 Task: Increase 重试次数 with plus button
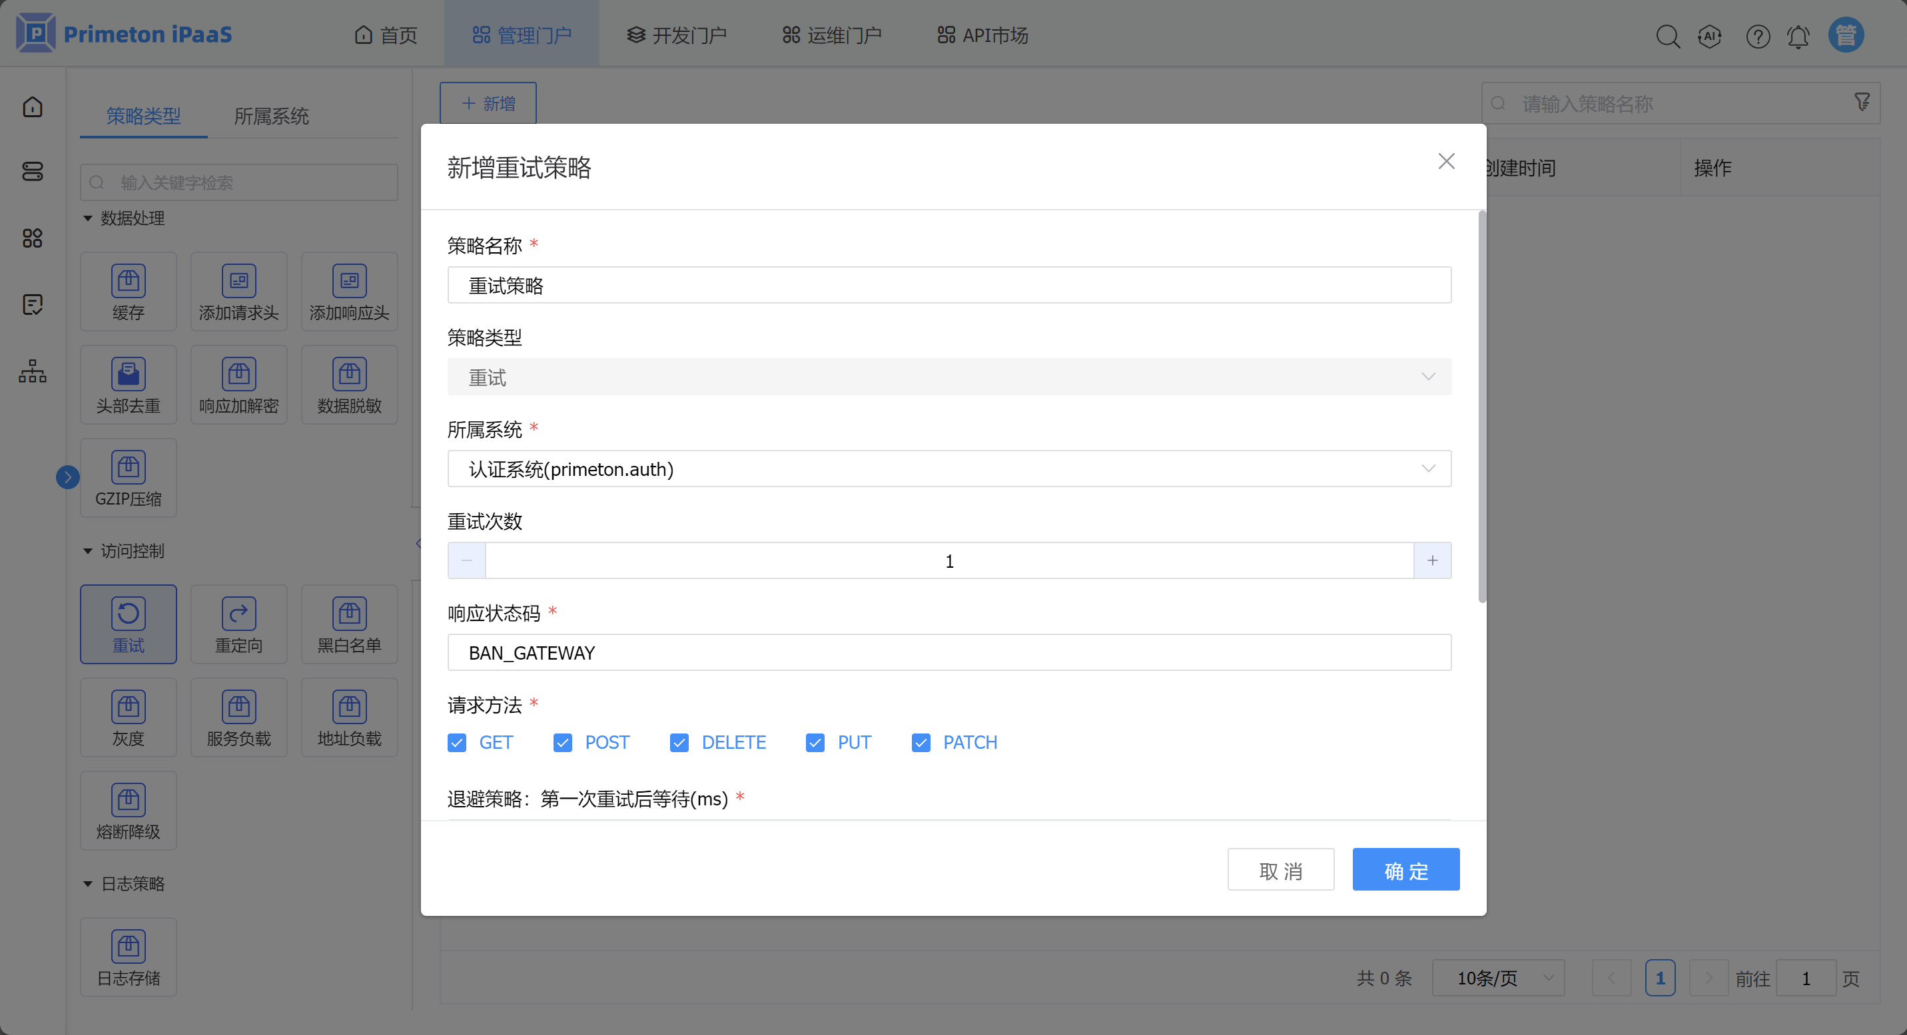point(1431,561)
